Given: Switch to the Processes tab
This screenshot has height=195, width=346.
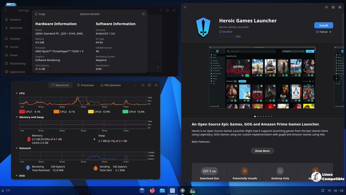Looking at the screenshot, I should pos(85,85).
